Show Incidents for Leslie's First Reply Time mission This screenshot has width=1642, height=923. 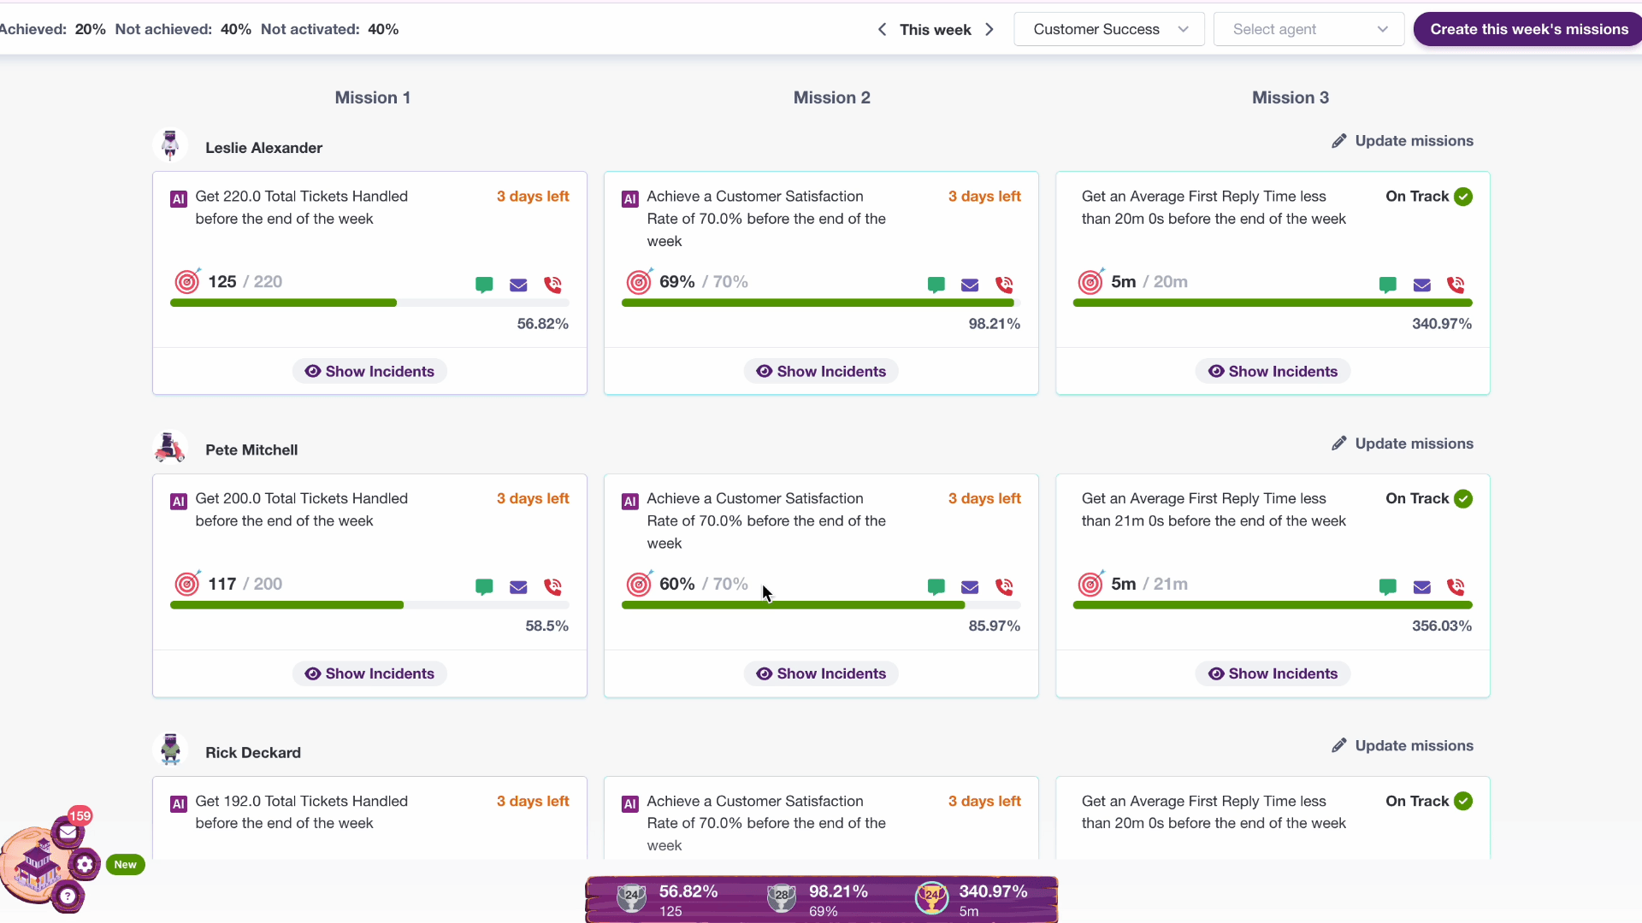pos(1273,371)
